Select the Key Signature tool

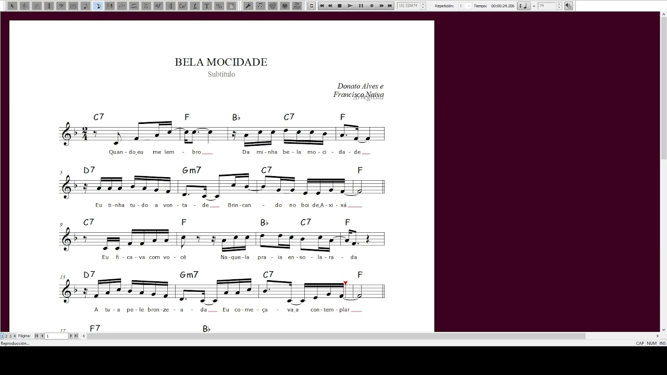pyautogui.click(x=36, y=6)
